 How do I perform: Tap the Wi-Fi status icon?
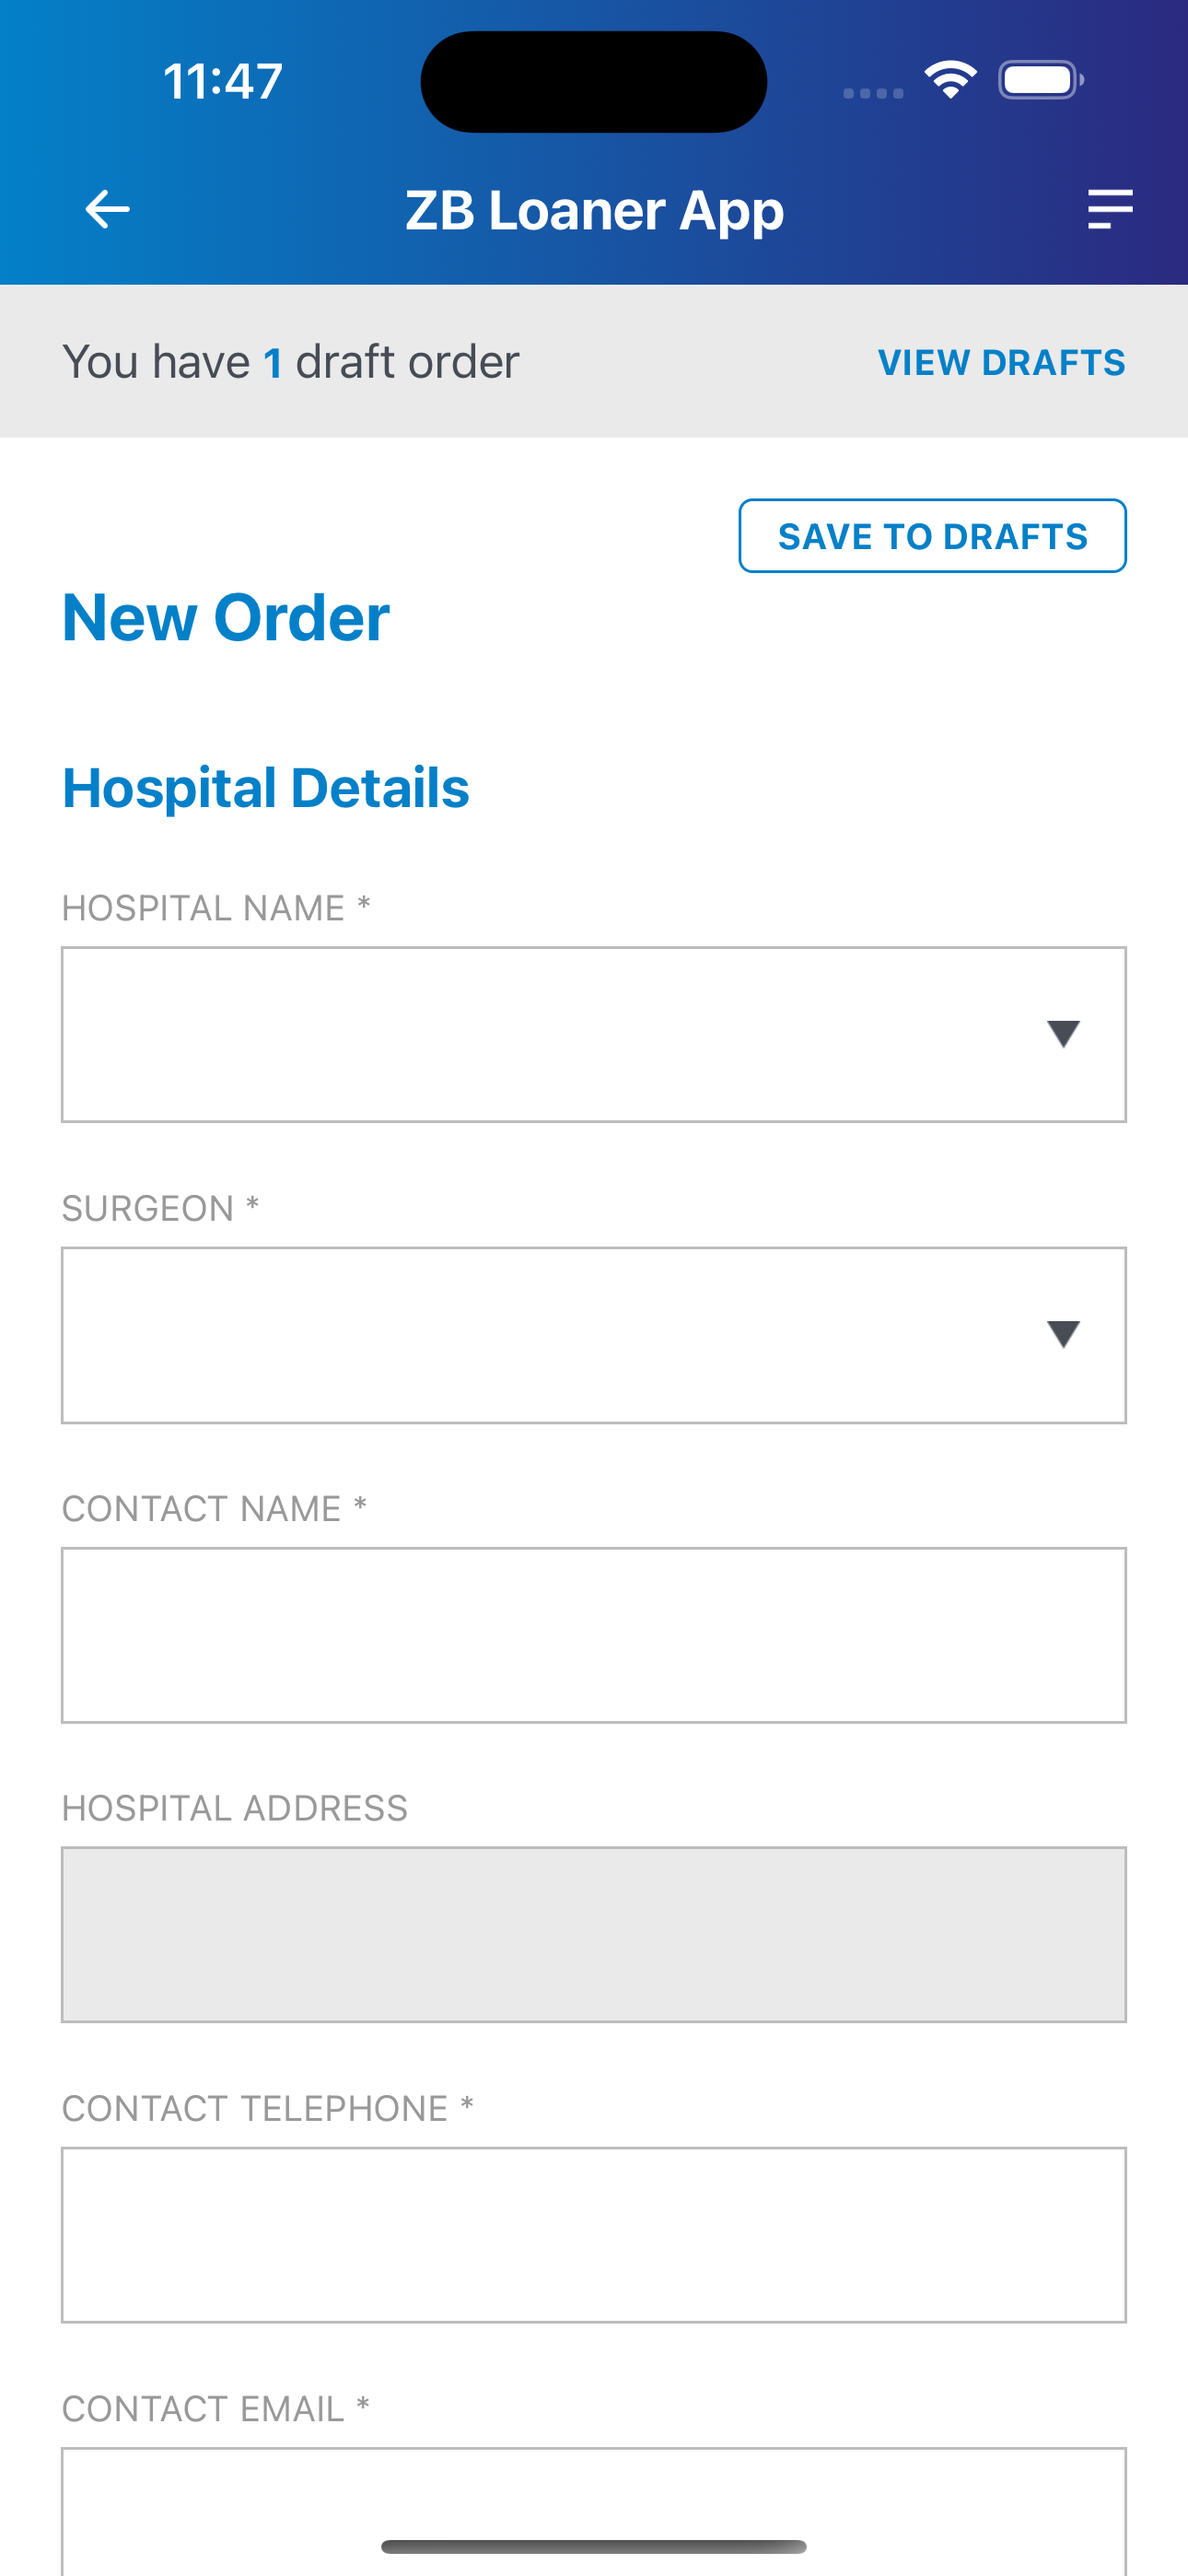950,80
